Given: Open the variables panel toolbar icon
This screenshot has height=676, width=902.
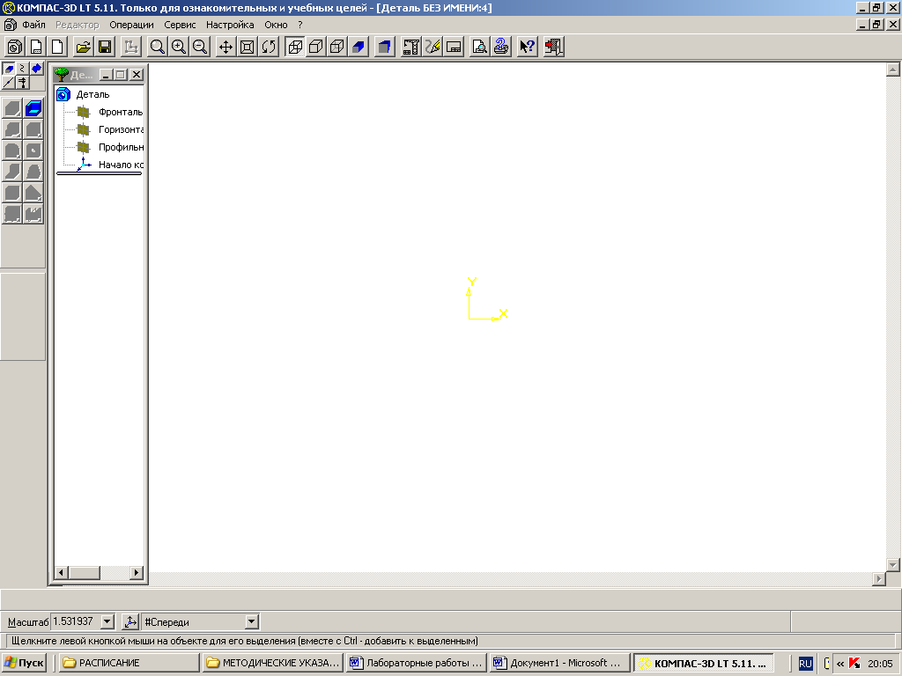Looking at the screenshot, I should tap(454, 47).
